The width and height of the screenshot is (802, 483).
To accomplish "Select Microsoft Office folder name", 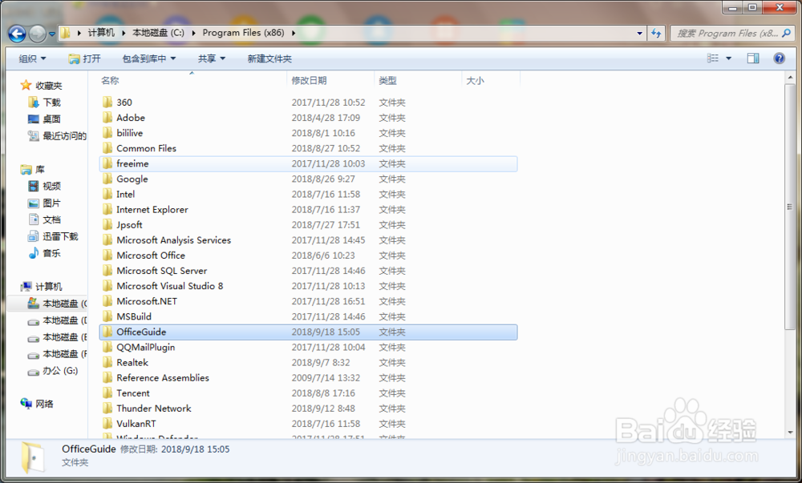I will coord(151,256).
